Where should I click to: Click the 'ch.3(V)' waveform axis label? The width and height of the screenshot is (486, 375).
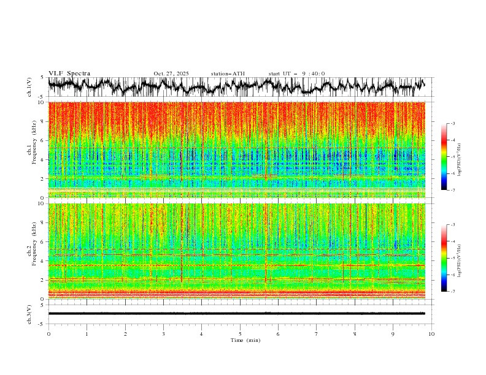29,314
